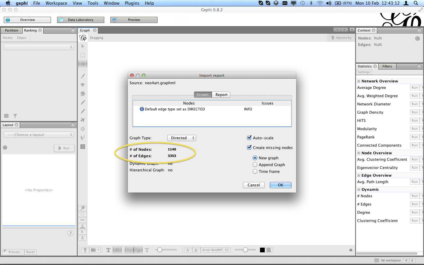Open the label font size mode dropdown
Viewport: 424px width, 265px height.
(x=188, y=250)
